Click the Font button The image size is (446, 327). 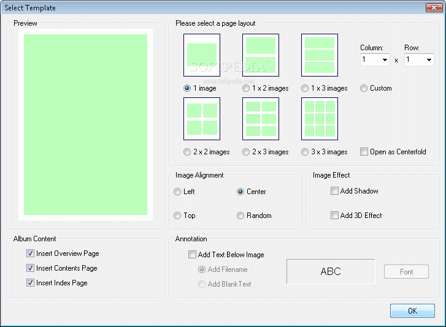[x=406, y=272]
